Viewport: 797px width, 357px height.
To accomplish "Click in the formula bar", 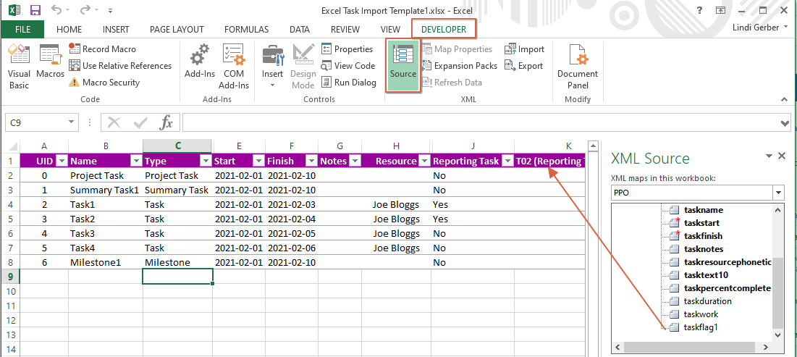I will (x=481, y=122).
